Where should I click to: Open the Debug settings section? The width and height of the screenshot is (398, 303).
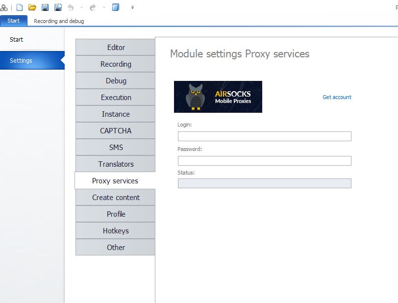[115, 81]
